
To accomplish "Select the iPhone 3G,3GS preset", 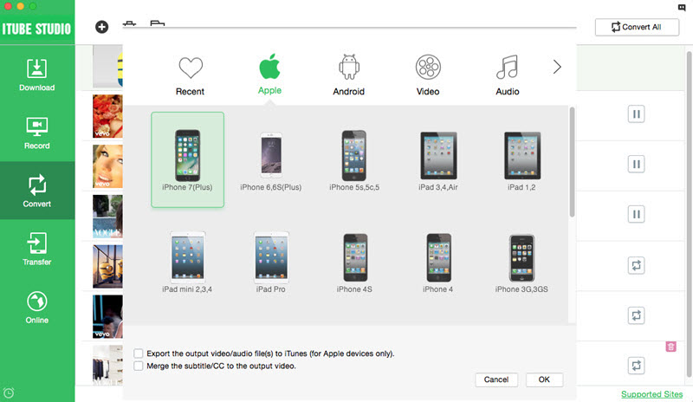I will pos(521,263).
